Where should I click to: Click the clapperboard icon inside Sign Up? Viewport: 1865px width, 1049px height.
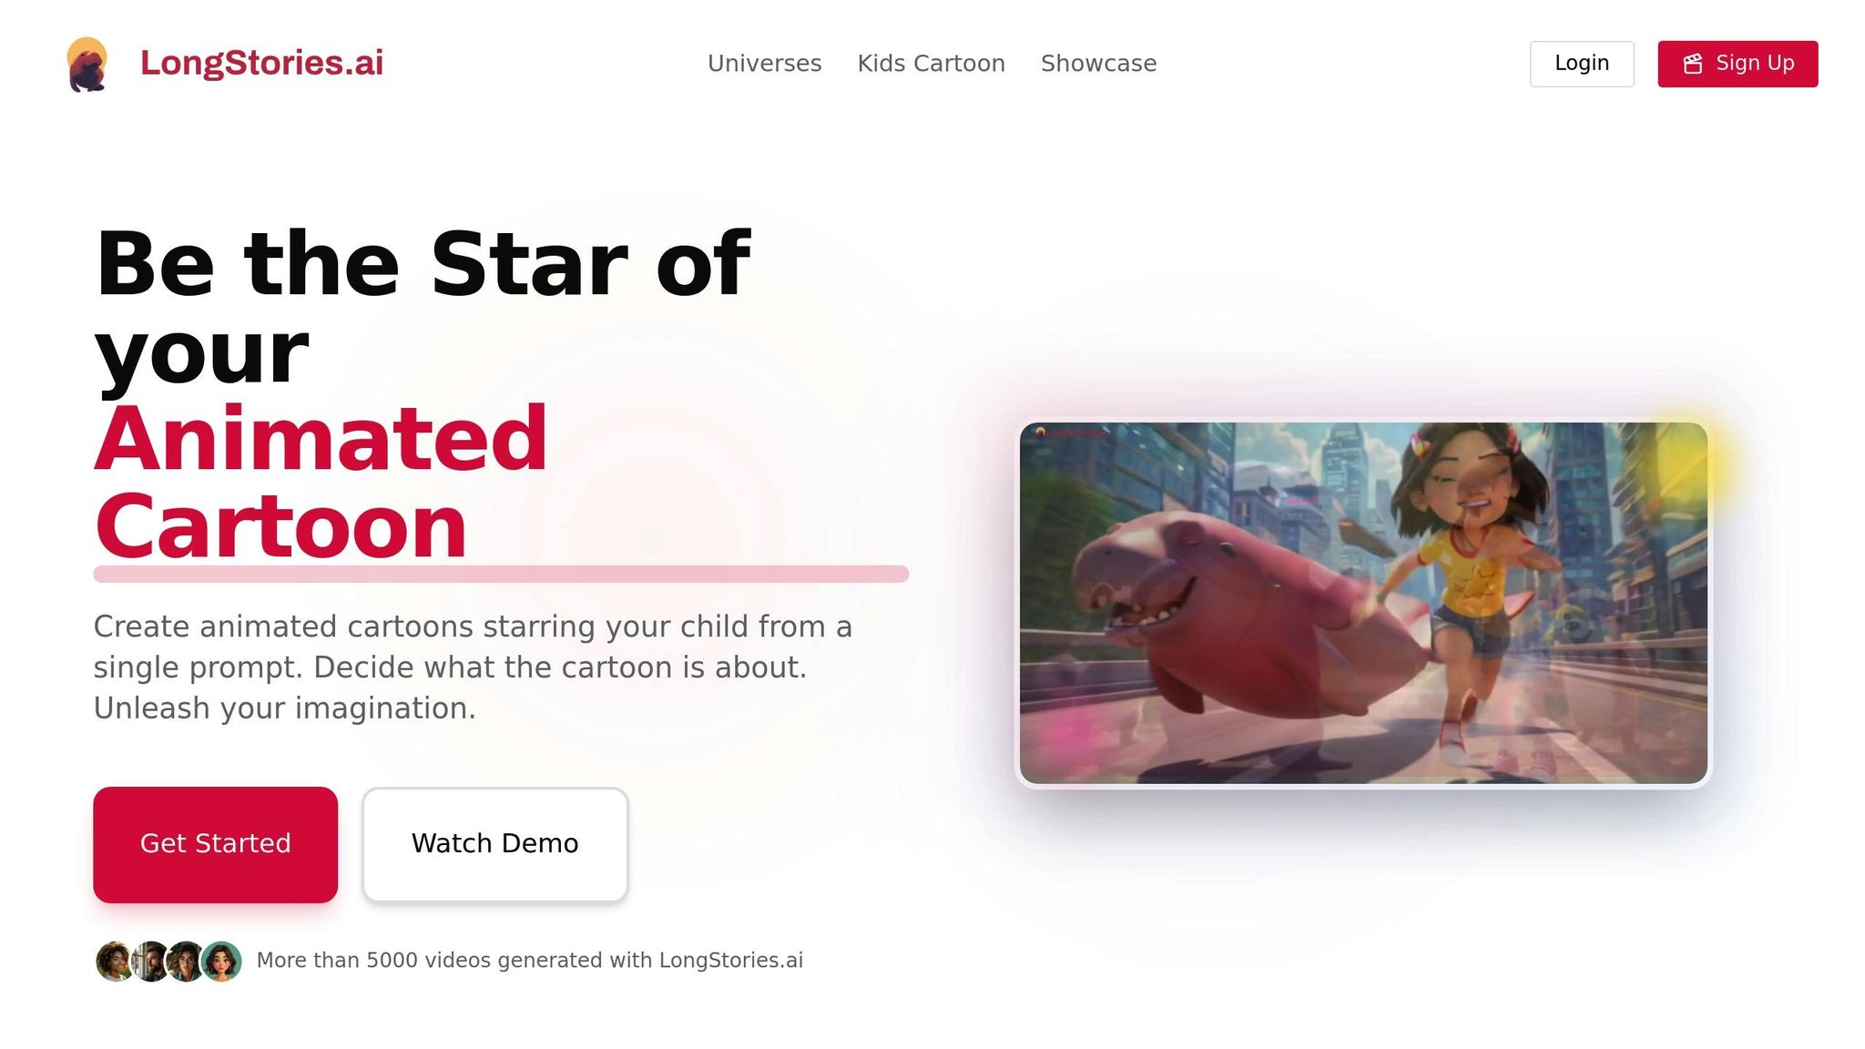click(1692, 64)
